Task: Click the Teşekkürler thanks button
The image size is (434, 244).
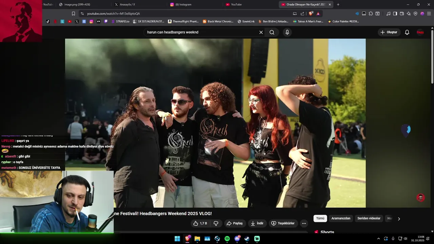Action: (283, 223)
